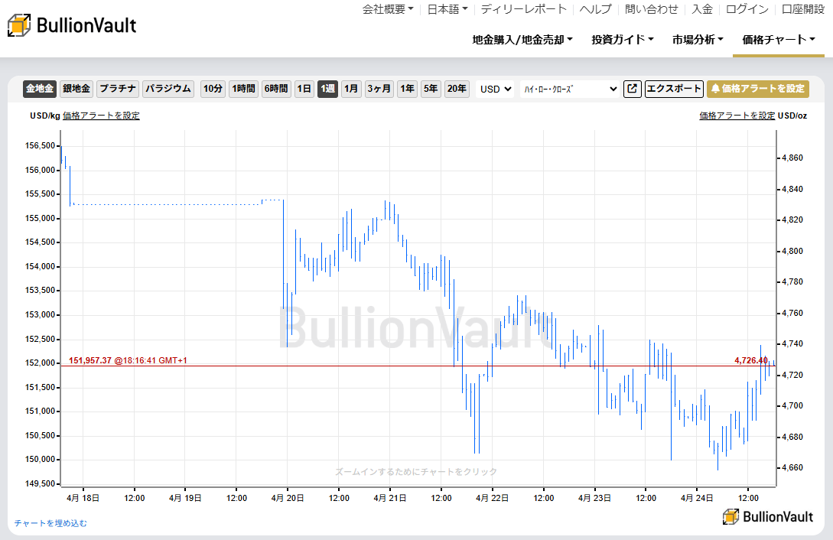Switch to the 銀地金 tab
The height and width of the screenshot is (540, 833).
pos(81,89)
